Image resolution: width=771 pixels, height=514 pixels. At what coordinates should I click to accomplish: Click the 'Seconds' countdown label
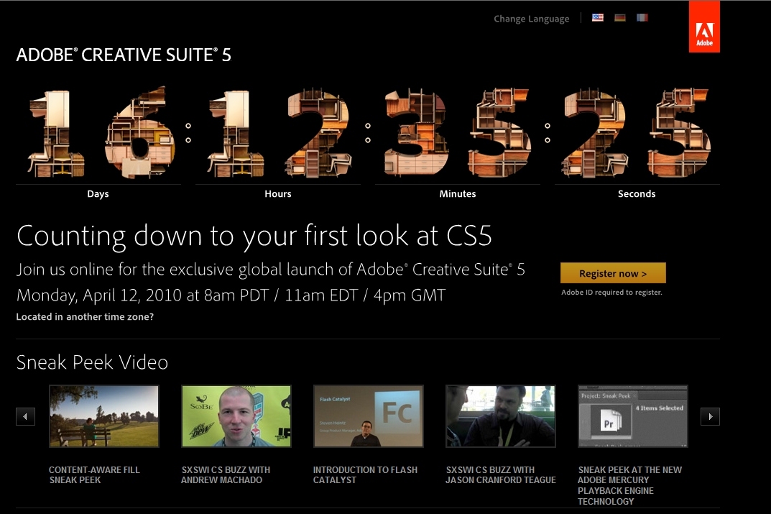click(x=637, y=194)
